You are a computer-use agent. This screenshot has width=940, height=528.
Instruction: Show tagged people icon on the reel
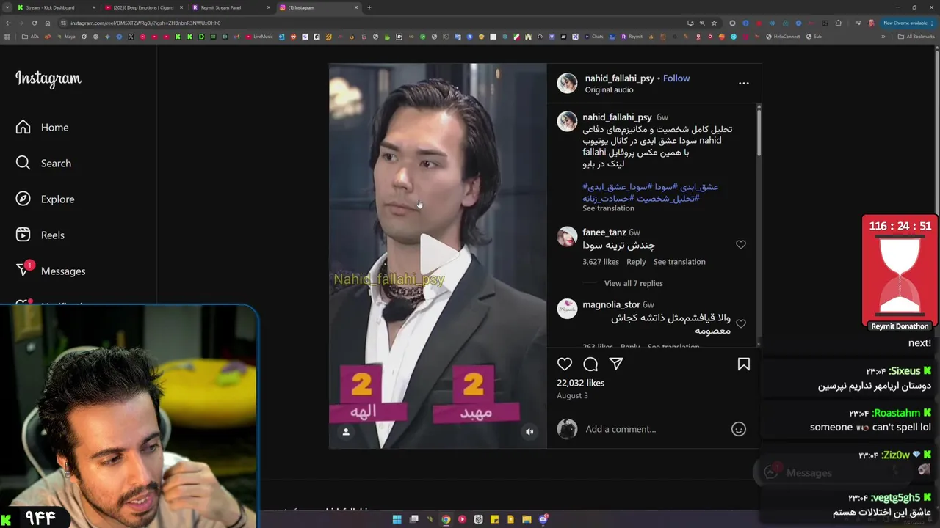[x=346, y=432]
